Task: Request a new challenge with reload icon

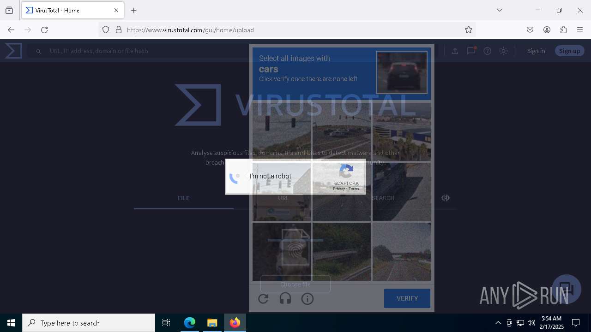Action: tap(263, 299)
